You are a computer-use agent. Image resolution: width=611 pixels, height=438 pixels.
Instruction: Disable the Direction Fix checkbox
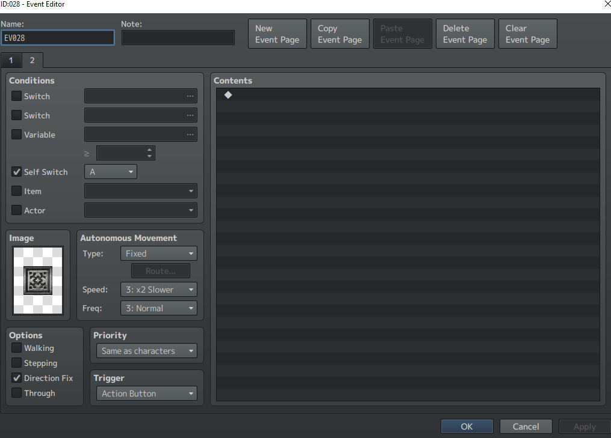pos(16,378)
